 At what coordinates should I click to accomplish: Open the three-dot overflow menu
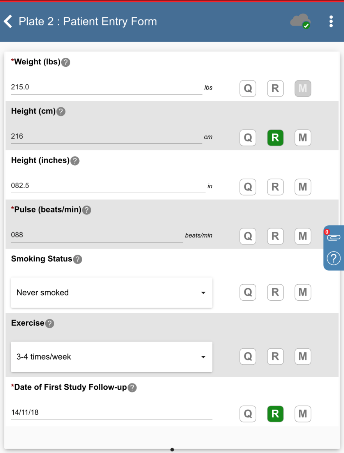pyautogui.click(x=331, y=21)
